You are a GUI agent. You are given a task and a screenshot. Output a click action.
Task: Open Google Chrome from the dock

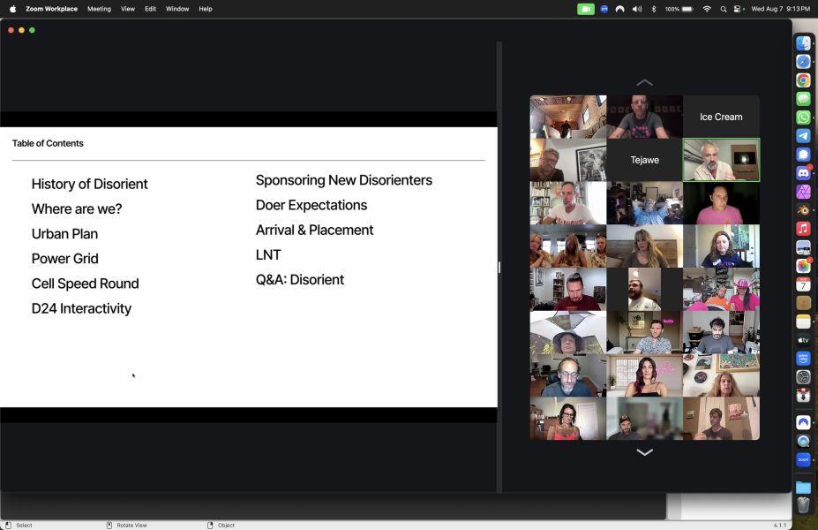[x=803, y=80]
